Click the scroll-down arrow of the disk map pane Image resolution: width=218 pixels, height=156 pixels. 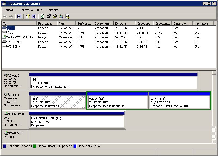(214, 141)
